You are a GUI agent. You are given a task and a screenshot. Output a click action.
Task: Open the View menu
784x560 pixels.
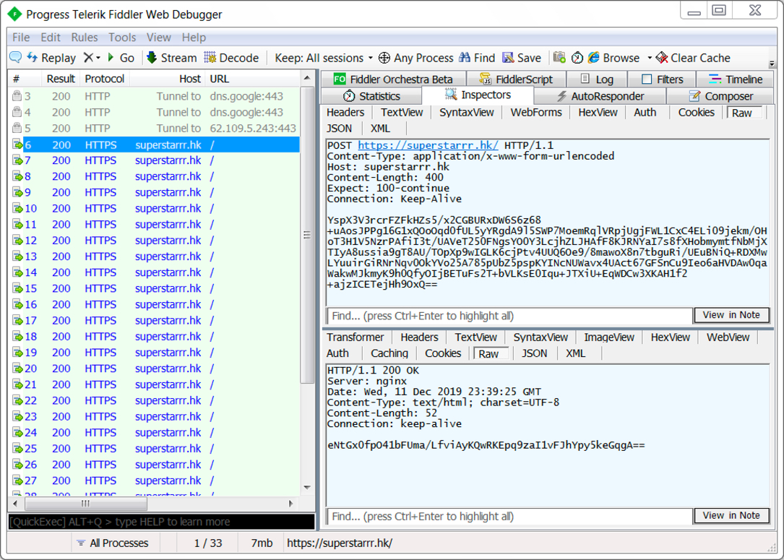pyautogui.click(x=158, y=38)
